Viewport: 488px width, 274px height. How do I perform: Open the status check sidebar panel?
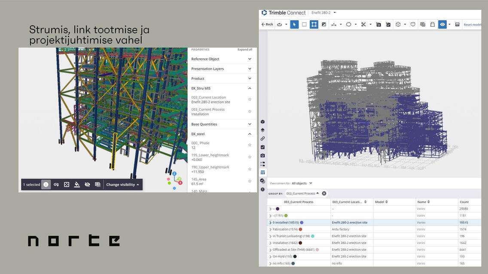[x=262, y=181]
